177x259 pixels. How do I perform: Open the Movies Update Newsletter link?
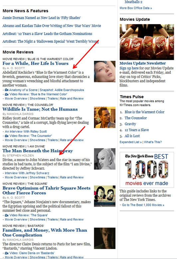point(142,63)
